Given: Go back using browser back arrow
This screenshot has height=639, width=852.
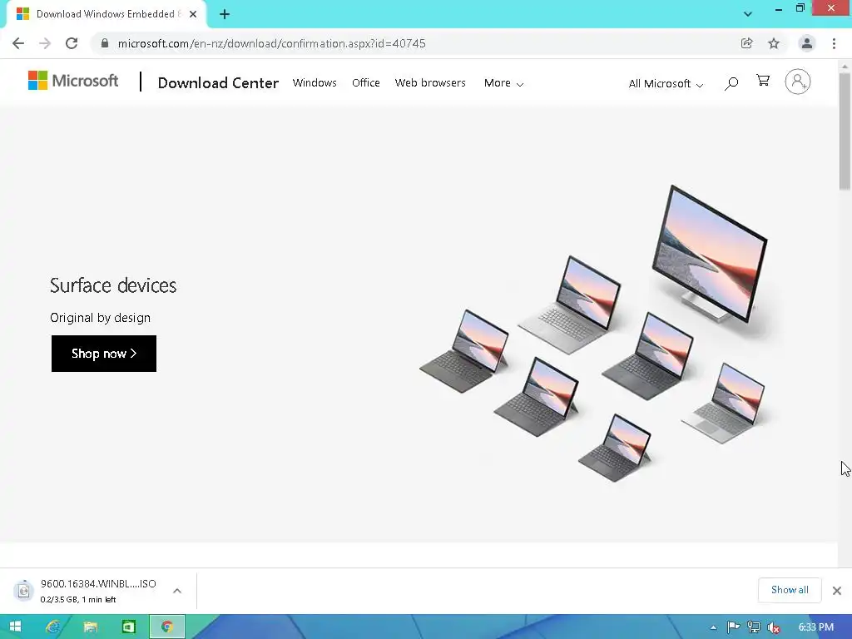Looking at the screenshot, I should (x=18, y=43).
